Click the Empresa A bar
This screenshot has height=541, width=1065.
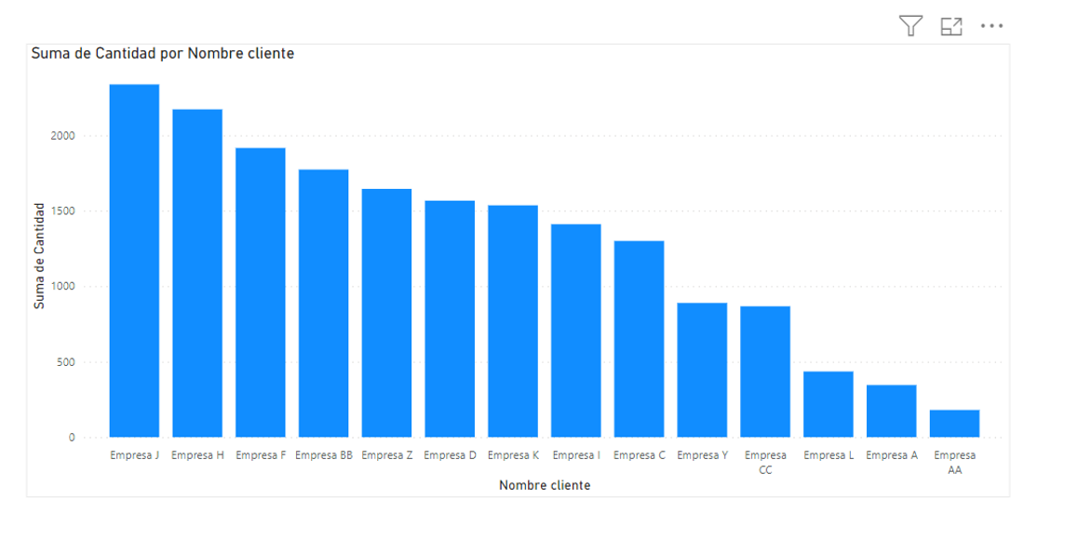(892, 412)
